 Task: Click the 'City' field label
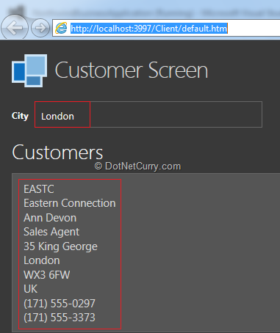click(20, 116)
